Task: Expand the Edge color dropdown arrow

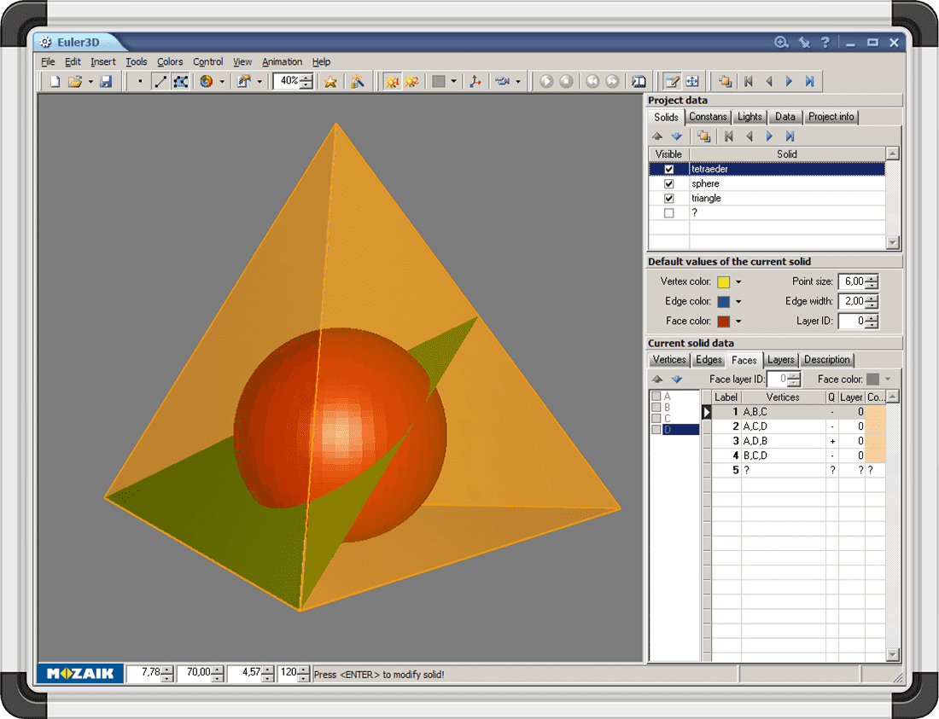Action: (739, 302)
